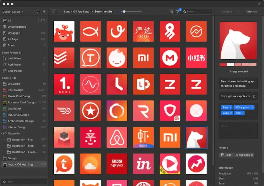Remove Logo - iOS App Logo folder chip
The width and height of the screenshot is (264, 186).
[252, 155]
